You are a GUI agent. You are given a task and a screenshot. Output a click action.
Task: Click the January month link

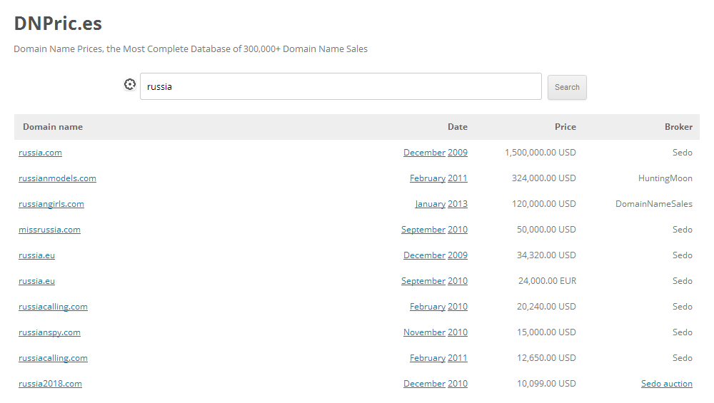[430, 204]
